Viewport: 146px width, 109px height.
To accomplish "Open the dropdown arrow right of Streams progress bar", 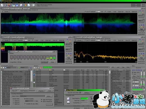I will coord(109,67).
